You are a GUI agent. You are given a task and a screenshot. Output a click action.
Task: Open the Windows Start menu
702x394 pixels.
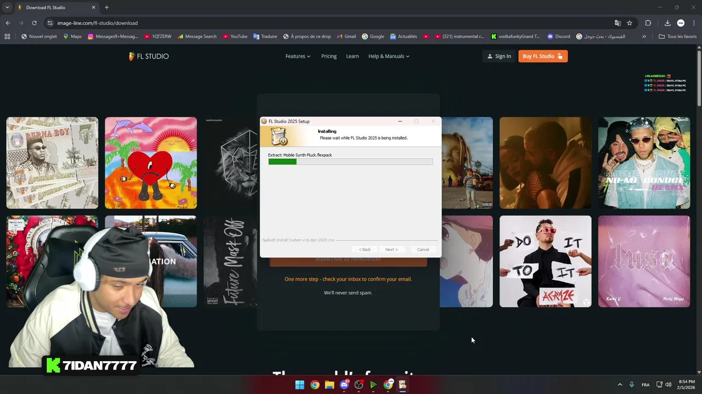tap(299, 385)
